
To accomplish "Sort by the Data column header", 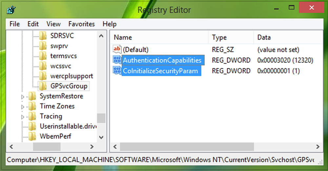I will [x=288, y=37].
